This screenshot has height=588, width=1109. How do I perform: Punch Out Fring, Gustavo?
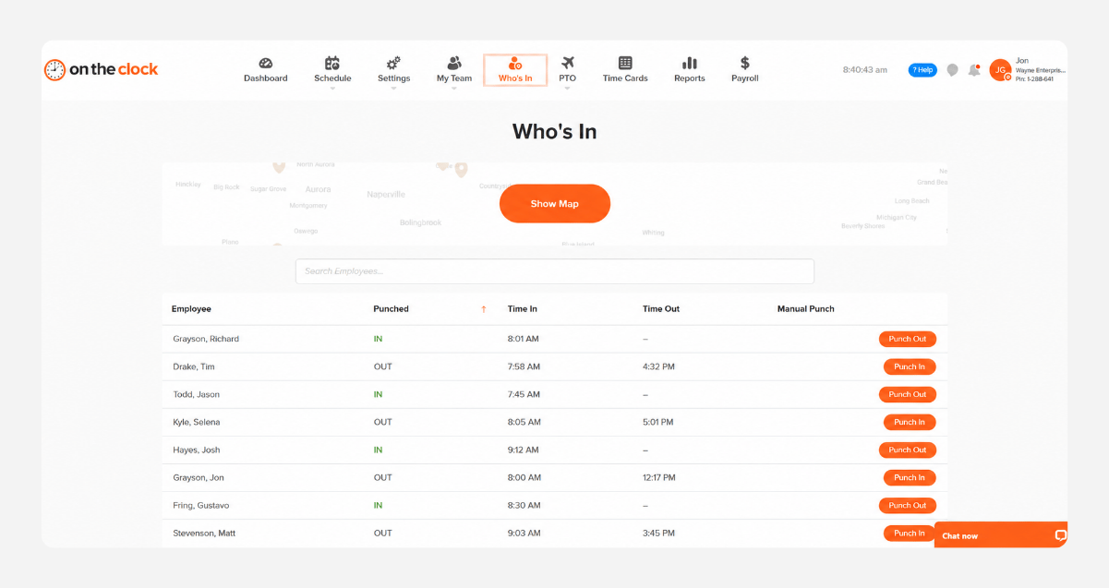tap(908, 505)
